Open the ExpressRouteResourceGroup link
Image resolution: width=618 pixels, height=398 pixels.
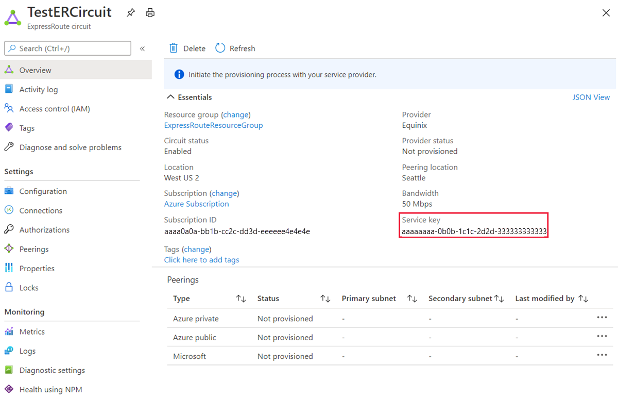[x=213, y=125]
